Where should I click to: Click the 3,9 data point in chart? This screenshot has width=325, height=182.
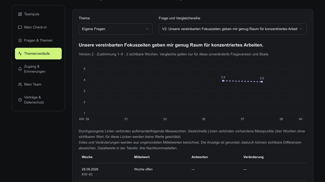pyautogui.click(x=223, y=81)
